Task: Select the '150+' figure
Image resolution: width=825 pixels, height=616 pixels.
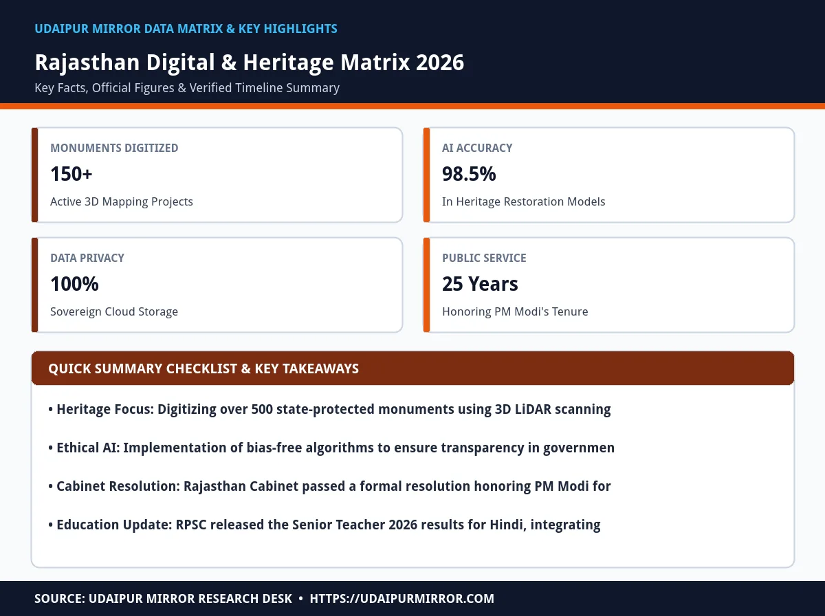Action: point(71,174)
